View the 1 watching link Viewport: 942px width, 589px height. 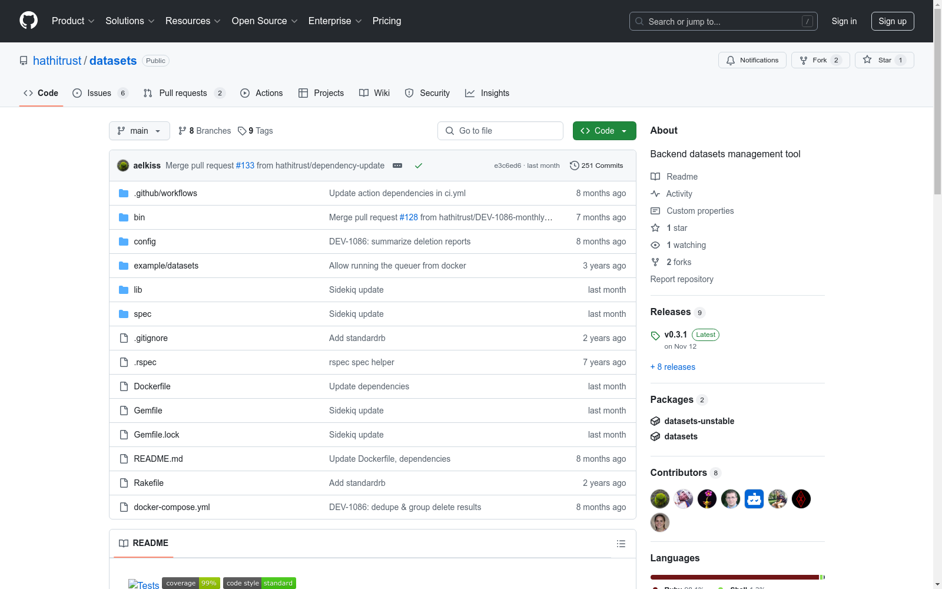(x=678, y=245)
